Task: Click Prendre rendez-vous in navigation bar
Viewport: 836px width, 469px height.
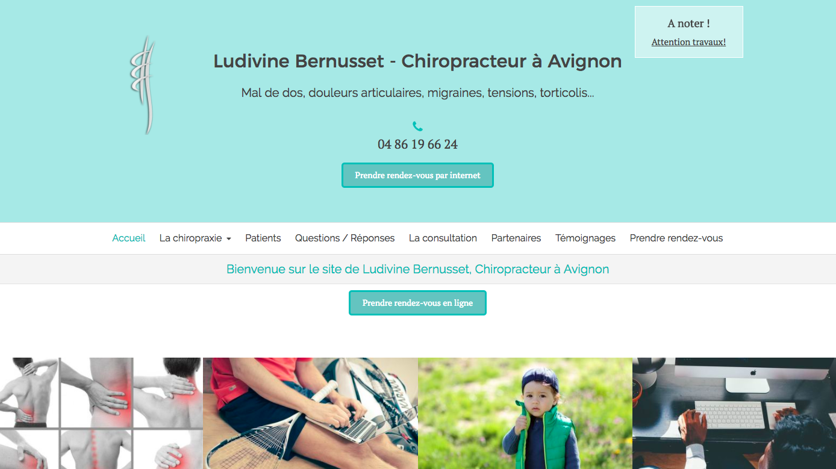Action: 676,238
